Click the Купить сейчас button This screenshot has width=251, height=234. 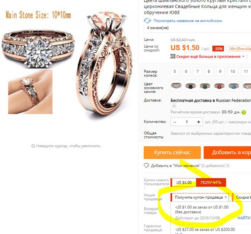(x=172, y=153)
